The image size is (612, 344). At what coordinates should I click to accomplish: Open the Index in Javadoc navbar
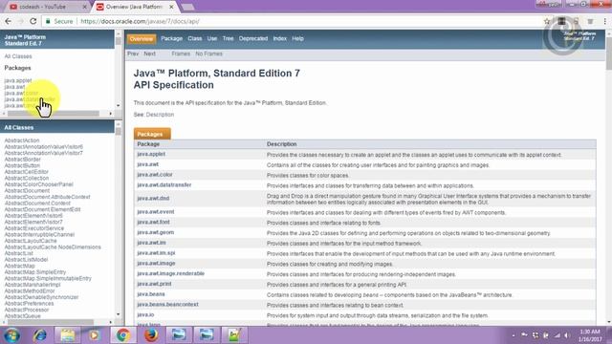coord(280,38)
